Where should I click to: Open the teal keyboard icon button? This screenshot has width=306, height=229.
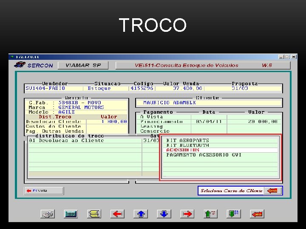pos(71,214)
